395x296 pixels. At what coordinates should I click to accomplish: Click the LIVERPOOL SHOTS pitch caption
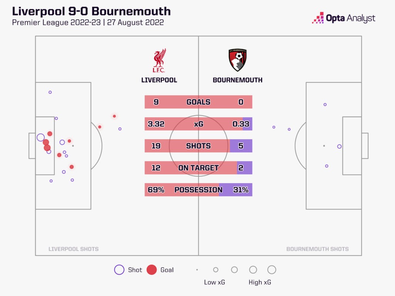coord(73,249)
